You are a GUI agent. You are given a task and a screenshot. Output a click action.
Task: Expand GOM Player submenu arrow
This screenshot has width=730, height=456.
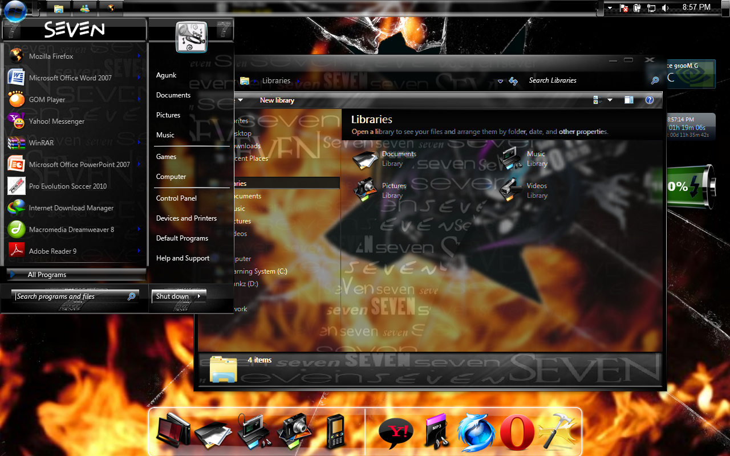(x=139, y=99)
